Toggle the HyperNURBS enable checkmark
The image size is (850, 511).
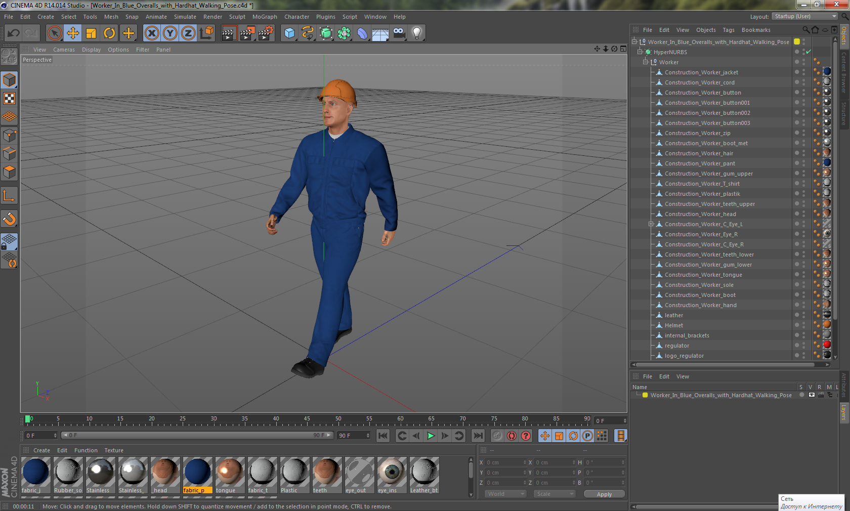(x=809, y=52)
